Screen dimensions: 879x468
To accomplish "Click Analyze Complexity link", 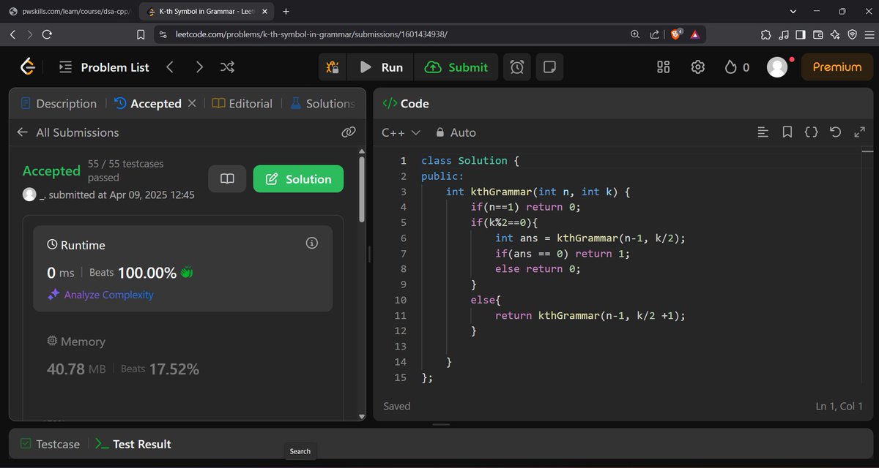I will point(101,295).
